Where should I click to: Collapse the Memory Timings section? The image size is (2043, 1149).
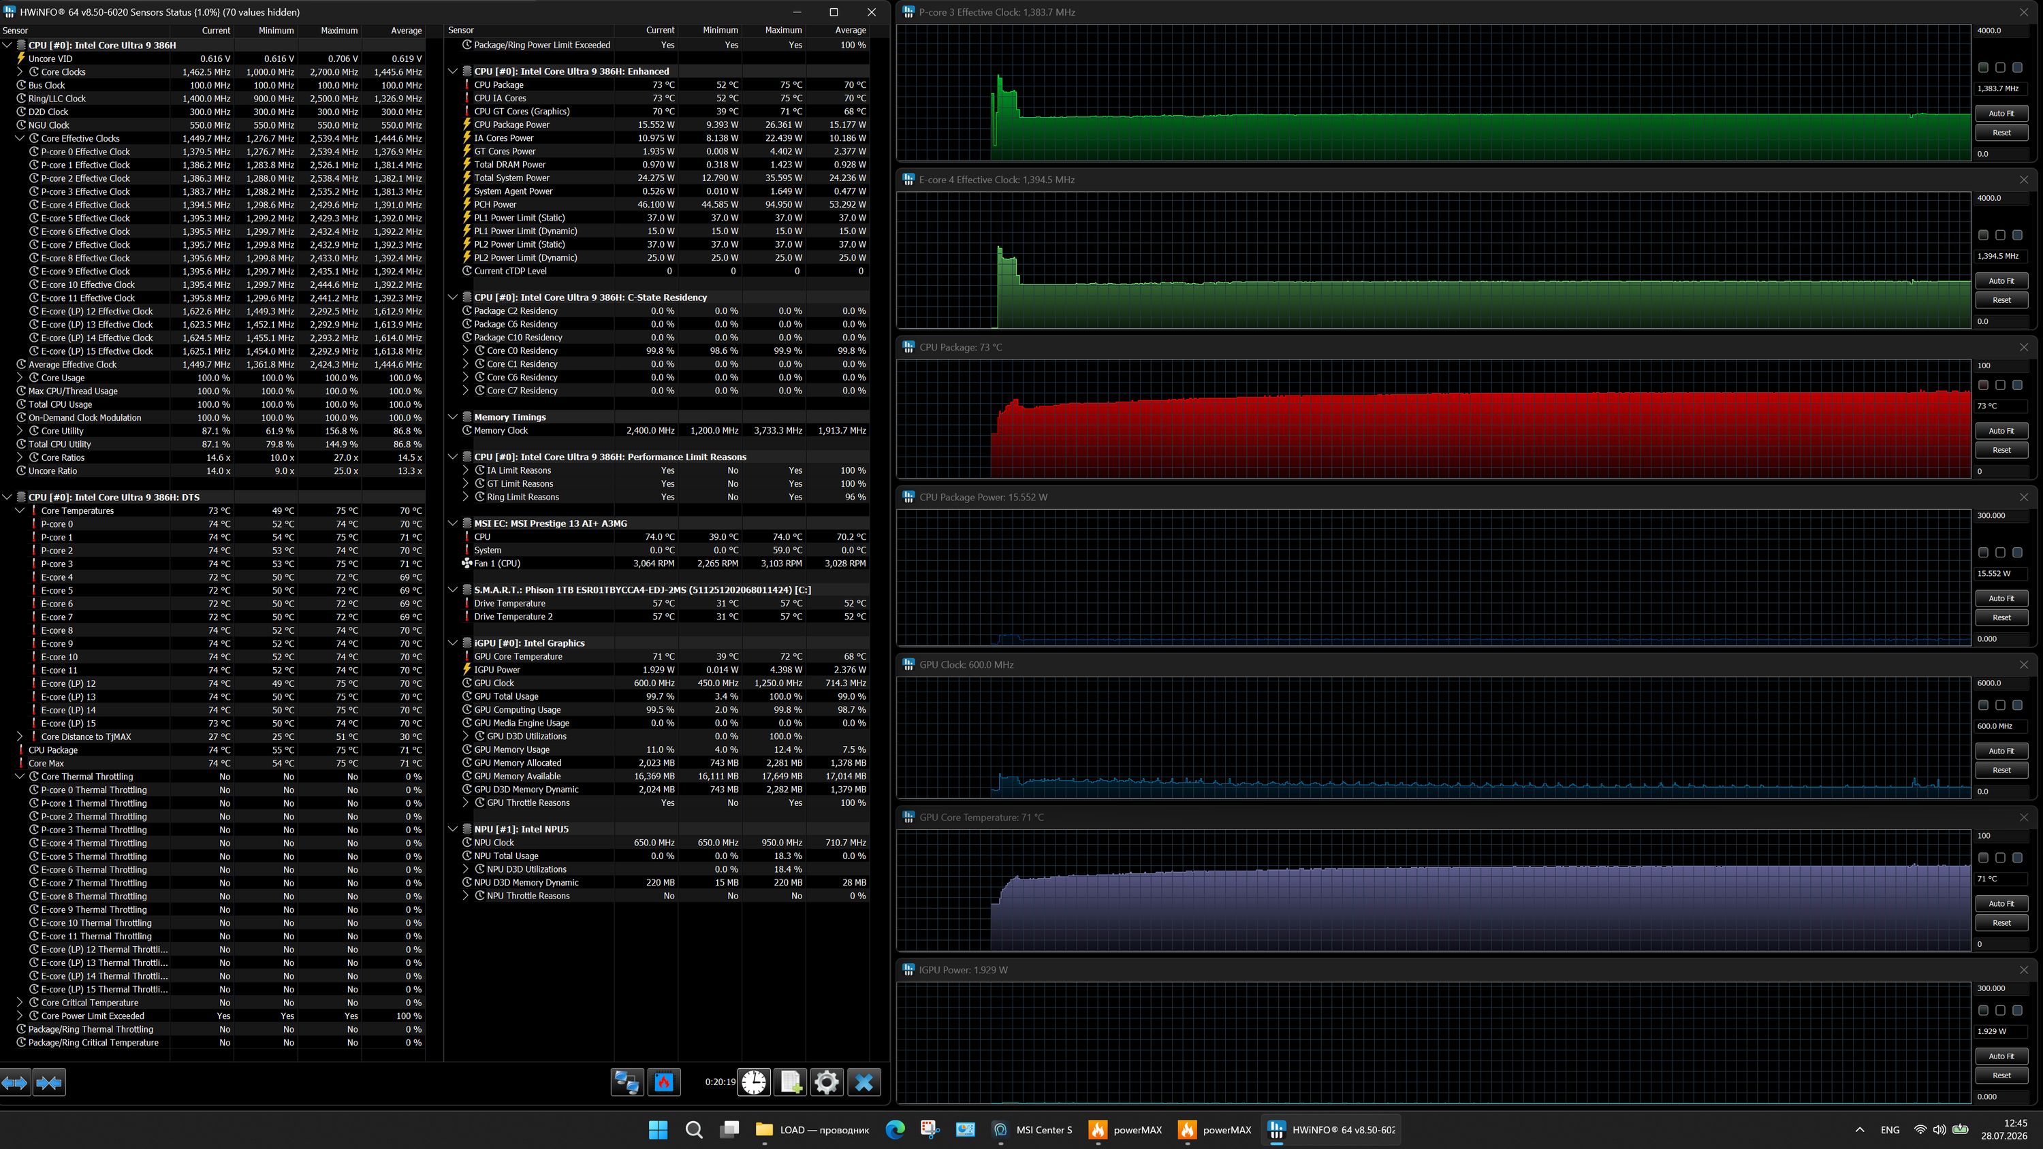coord(453,417)
